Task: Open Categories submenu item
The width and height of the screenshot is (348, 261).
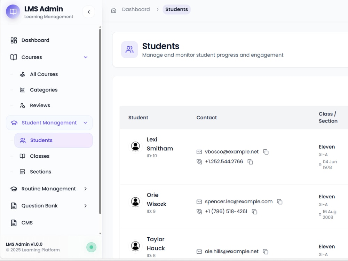Action: tap(44, 90)
